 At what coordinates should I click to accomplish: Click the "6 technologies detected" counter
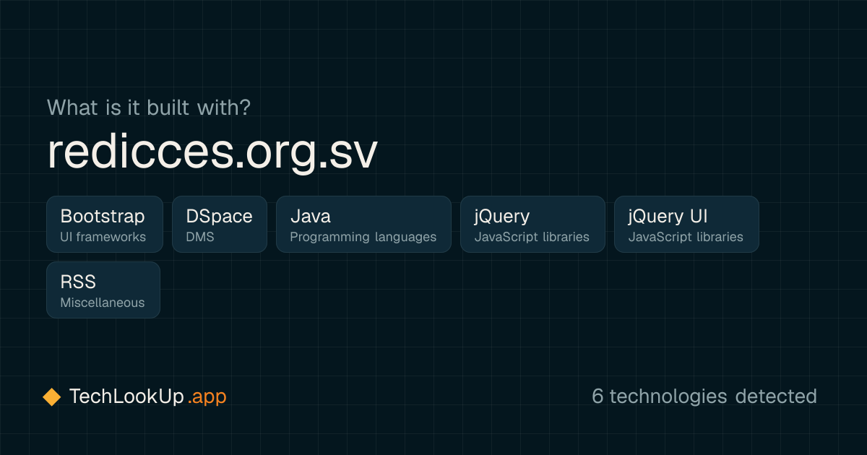click(704, 396)
